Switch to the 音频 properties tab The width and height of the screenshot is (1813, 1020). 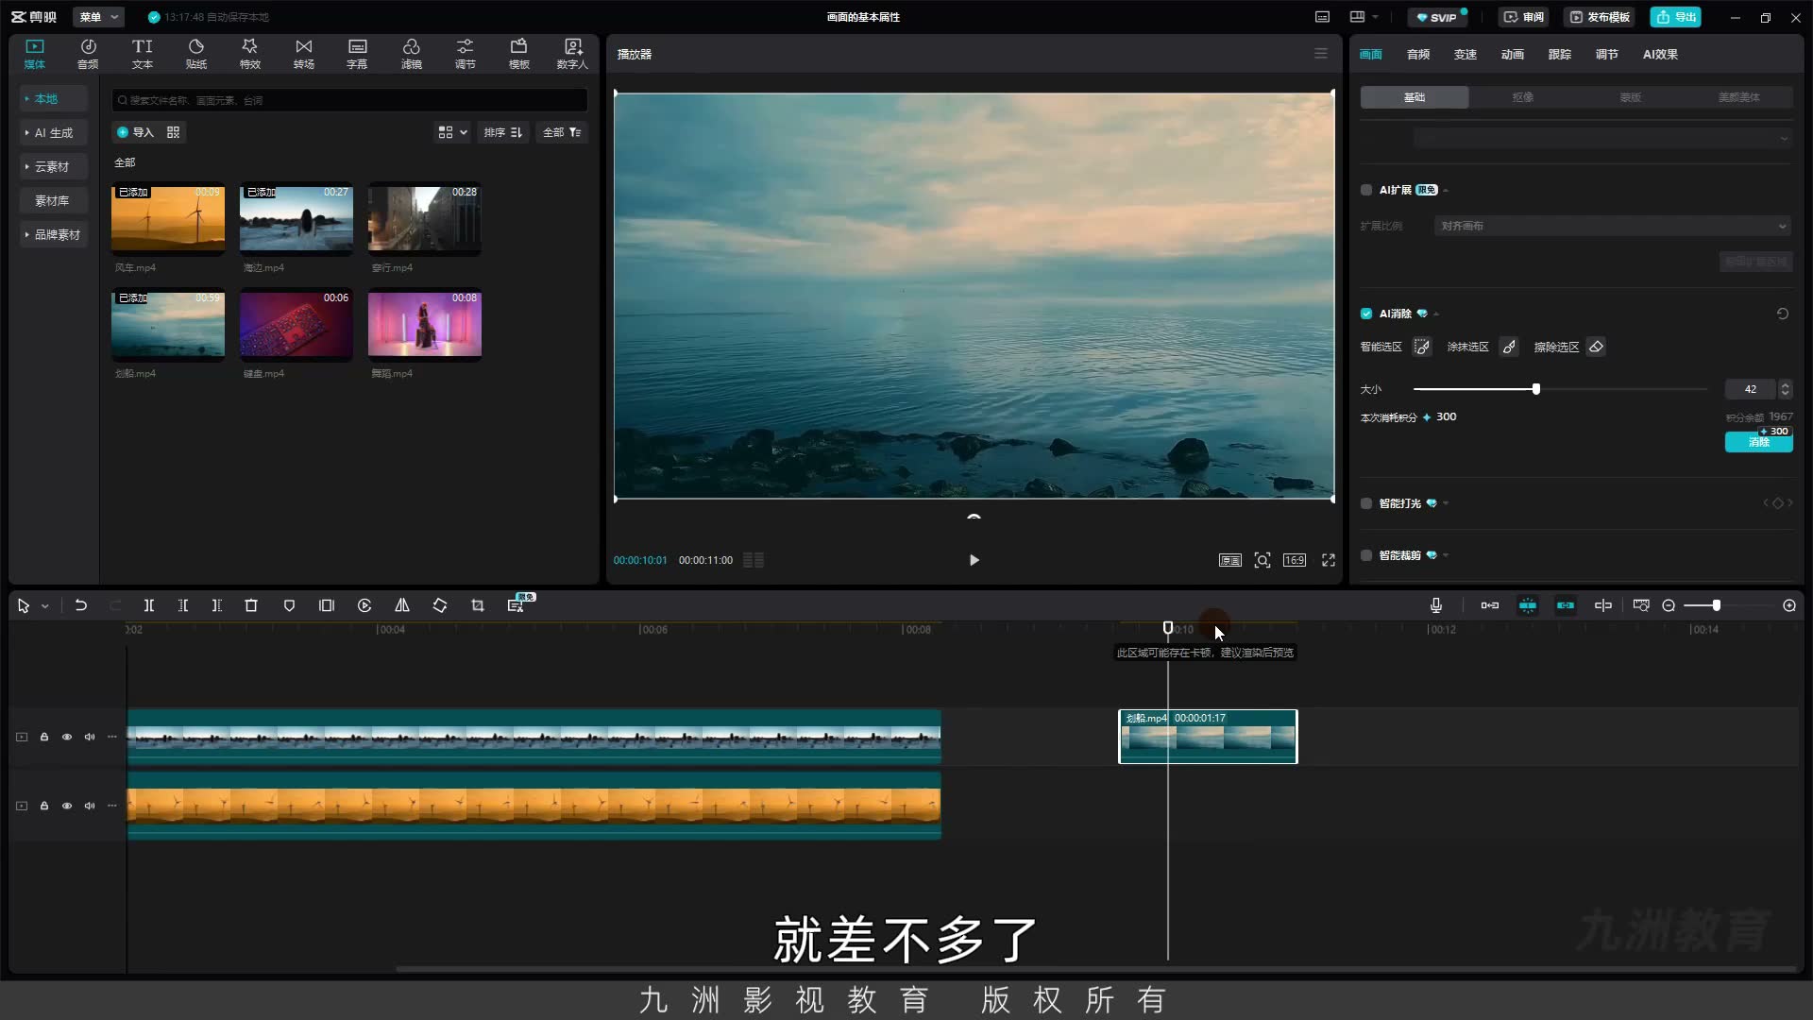click(x=1418, y=54)
